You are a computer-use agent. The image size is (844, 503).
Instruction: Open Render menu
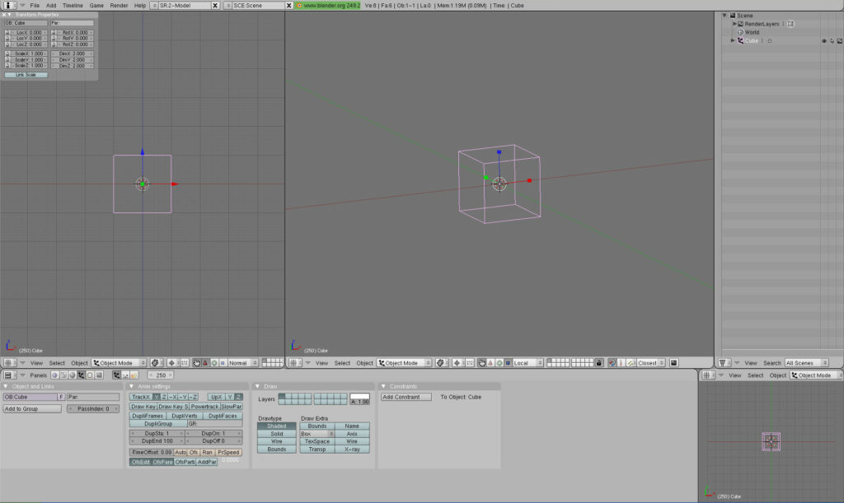pos(119,6)
